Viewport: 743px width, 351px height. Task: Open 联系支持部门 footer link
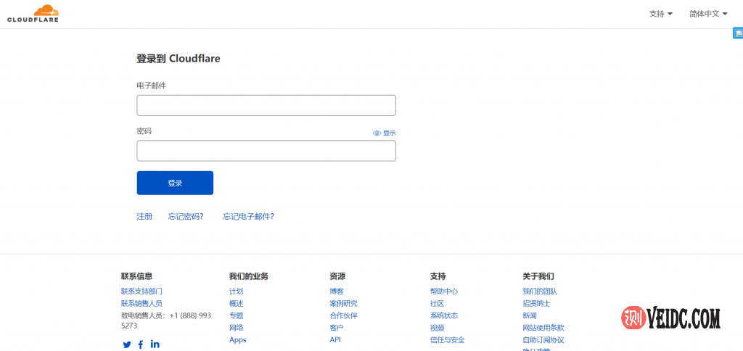[x=141, y=292]
